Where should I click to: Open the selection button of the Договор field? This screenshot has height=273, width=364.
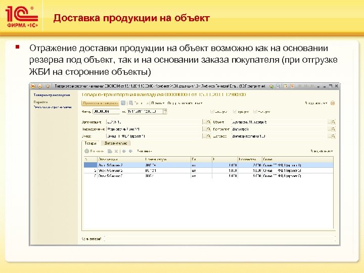tap(329, 136)
